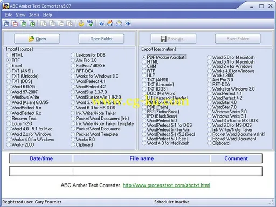Click the green X spreadsheet toolbar icon
The image size is (276, 207).
(24, 24)
